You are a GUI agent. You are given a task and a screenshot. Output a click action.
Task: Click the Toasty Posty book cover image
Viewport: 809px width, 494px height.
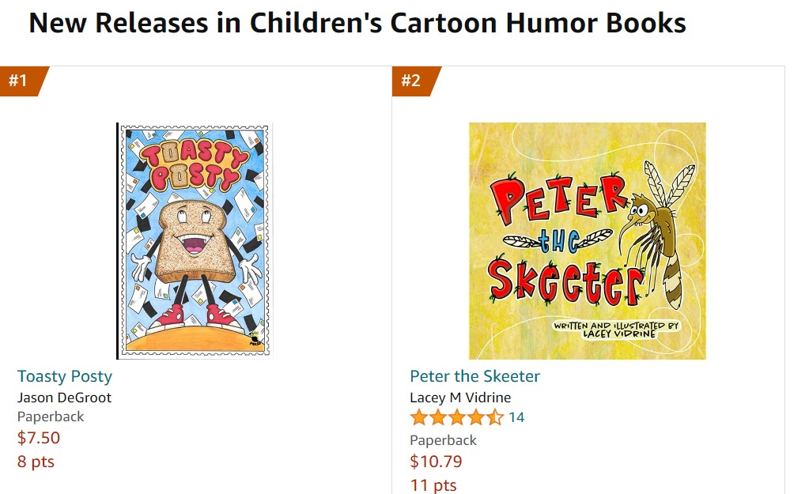[194, 241]
